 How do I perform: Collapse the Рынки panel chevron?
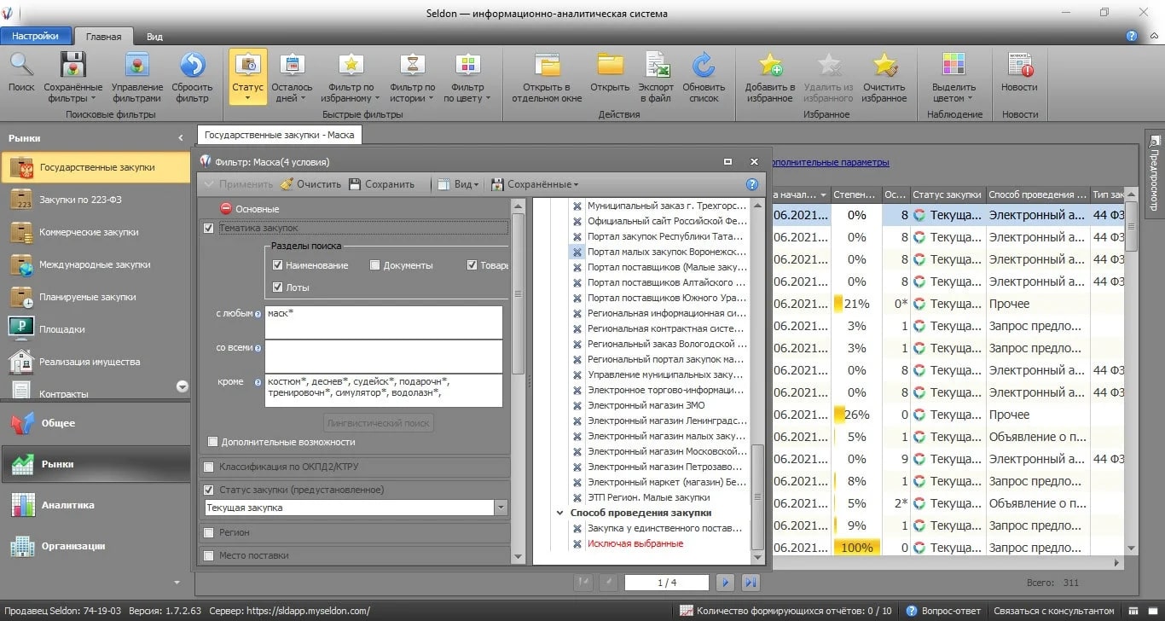click(180, 138)
